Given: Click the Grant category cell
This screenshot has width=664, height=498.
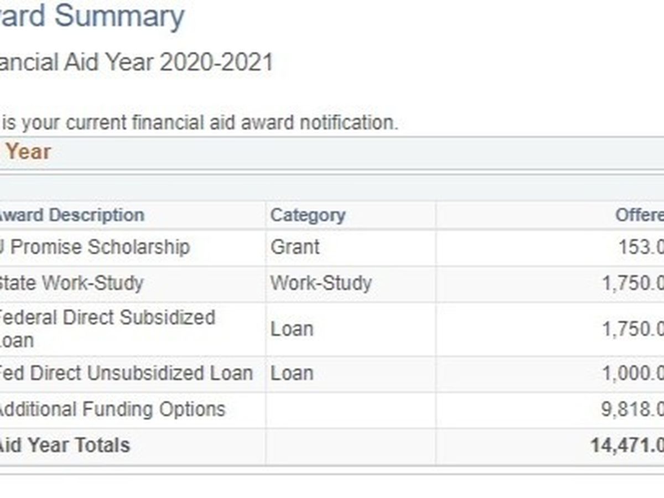Looking at the screenshot, I should coord(295,247).
